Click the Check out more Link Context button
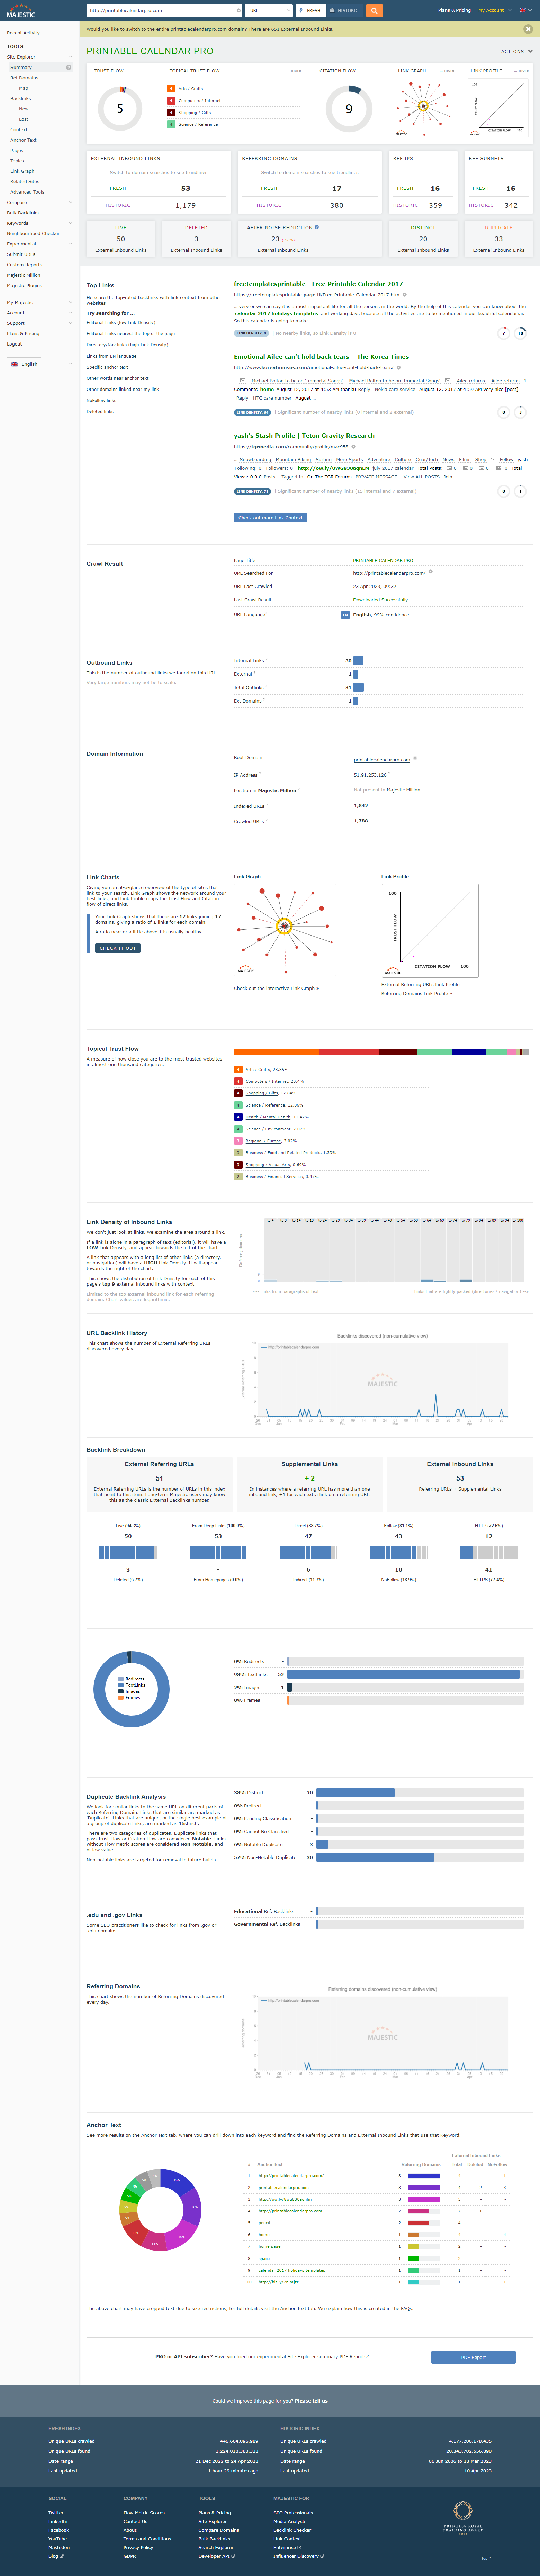The image size is (540, 2576). click(270, 518)
